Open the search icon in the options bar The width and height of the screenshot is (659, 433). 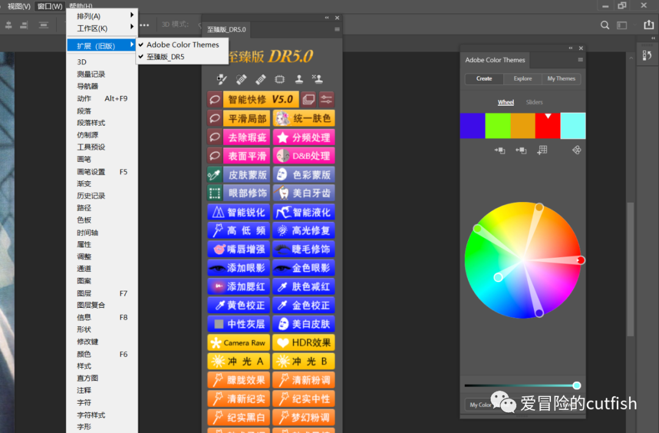point(605,25)
